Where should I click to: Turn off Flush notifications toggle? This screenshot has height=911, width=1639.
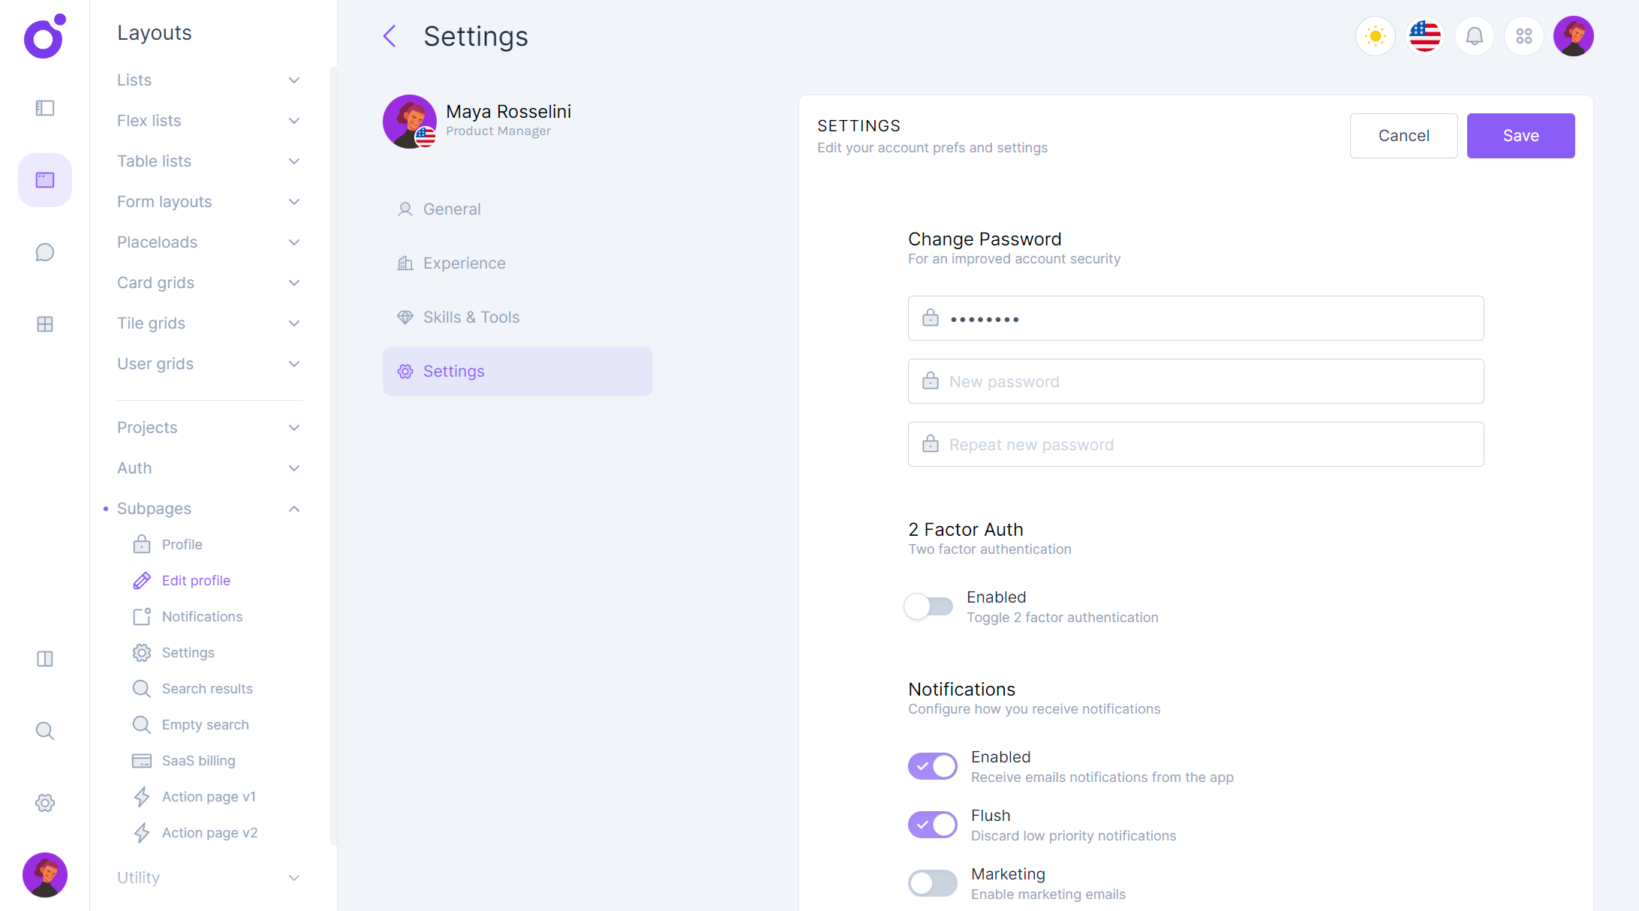932,825
